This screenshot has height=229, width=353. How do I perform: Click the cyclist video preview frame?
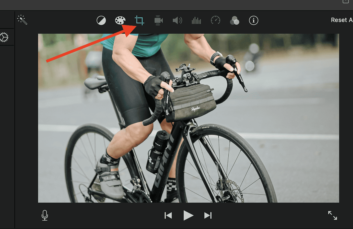click(x=189, y=118)
